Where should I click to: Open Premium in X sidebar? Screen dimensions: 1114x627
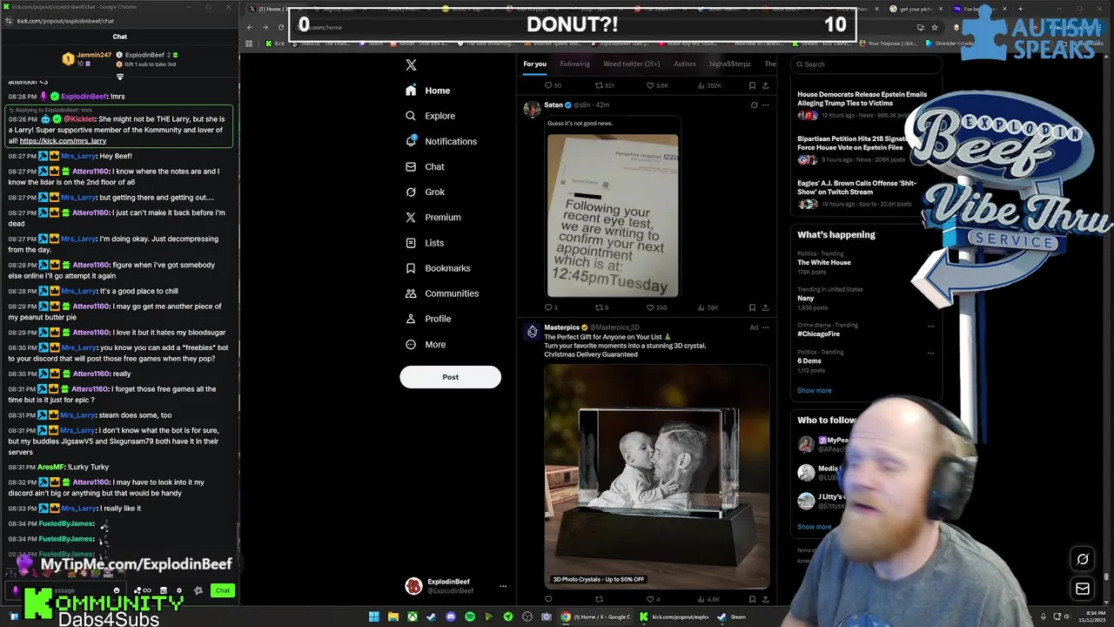[433, 217]
